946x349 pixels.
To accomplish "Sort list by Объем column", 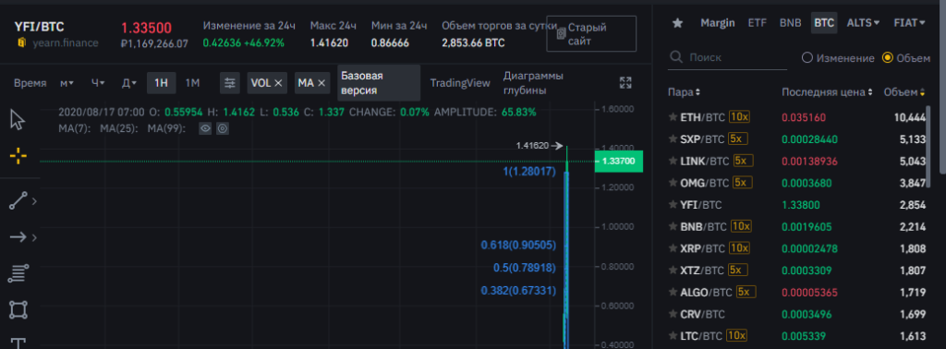I will [x=904, y=92].
